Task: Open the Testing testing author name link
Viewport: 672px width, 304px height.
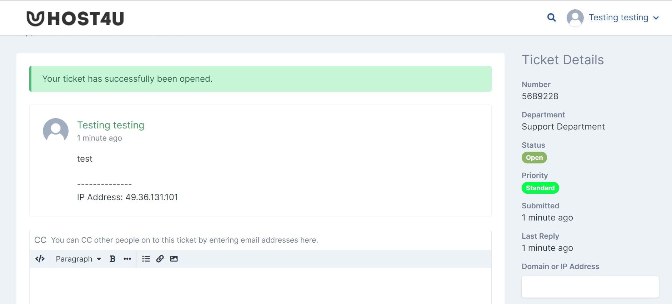Action: pos(111,125)
